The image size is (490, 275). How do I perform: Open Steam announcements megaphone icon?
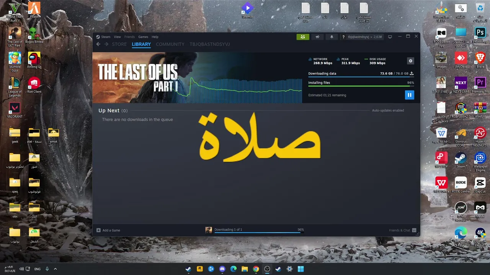tap(317, 37)
